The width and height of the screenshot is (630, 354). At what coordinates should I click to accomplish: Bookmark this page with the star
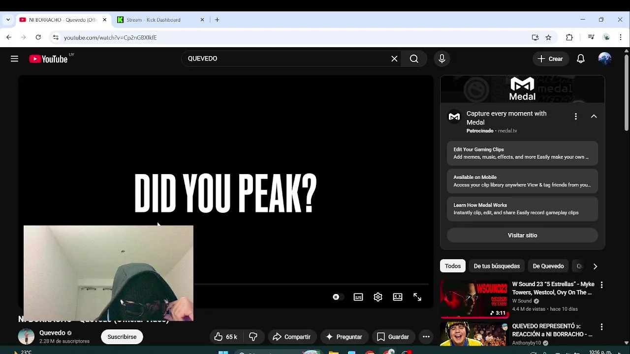[548, 37]
